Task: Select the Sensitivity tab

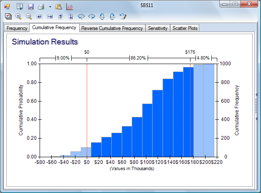Action: (158, 28)
